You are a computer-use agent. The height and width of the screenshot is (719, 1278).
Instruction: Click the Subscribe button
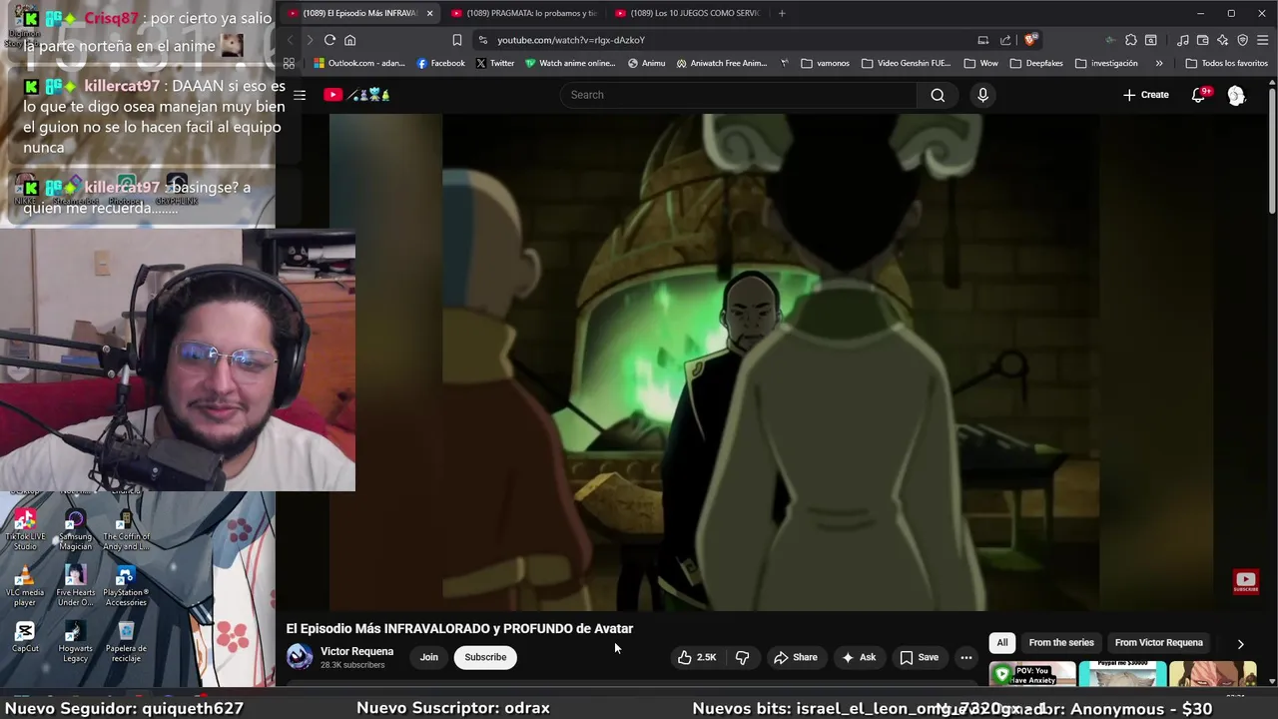[x=485, y=657]
